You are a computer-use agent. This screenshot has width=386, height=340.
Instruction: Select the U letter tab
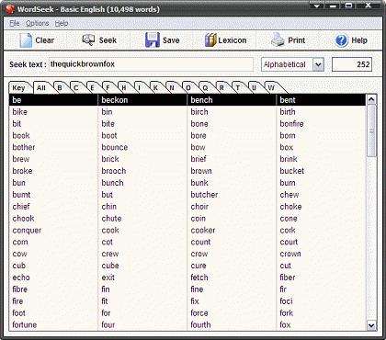[x=254, y=88]
